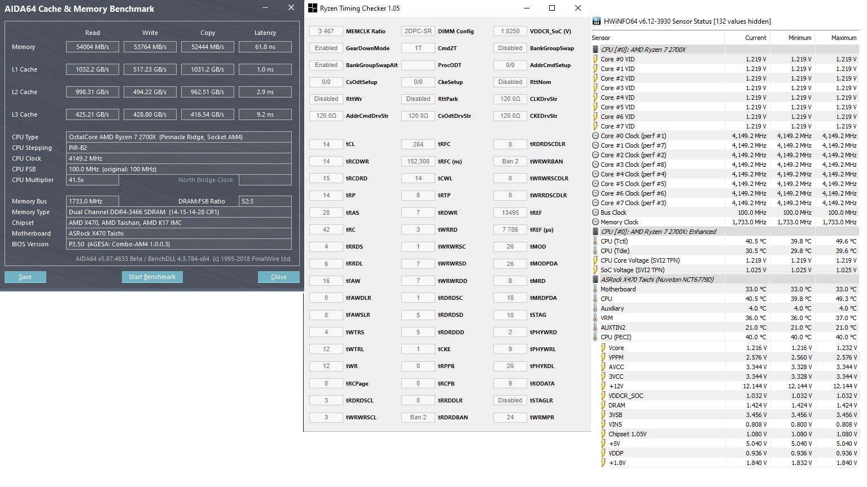Minimize the AIDA64 Cache & Memory Benchmark window

[266, 8]
